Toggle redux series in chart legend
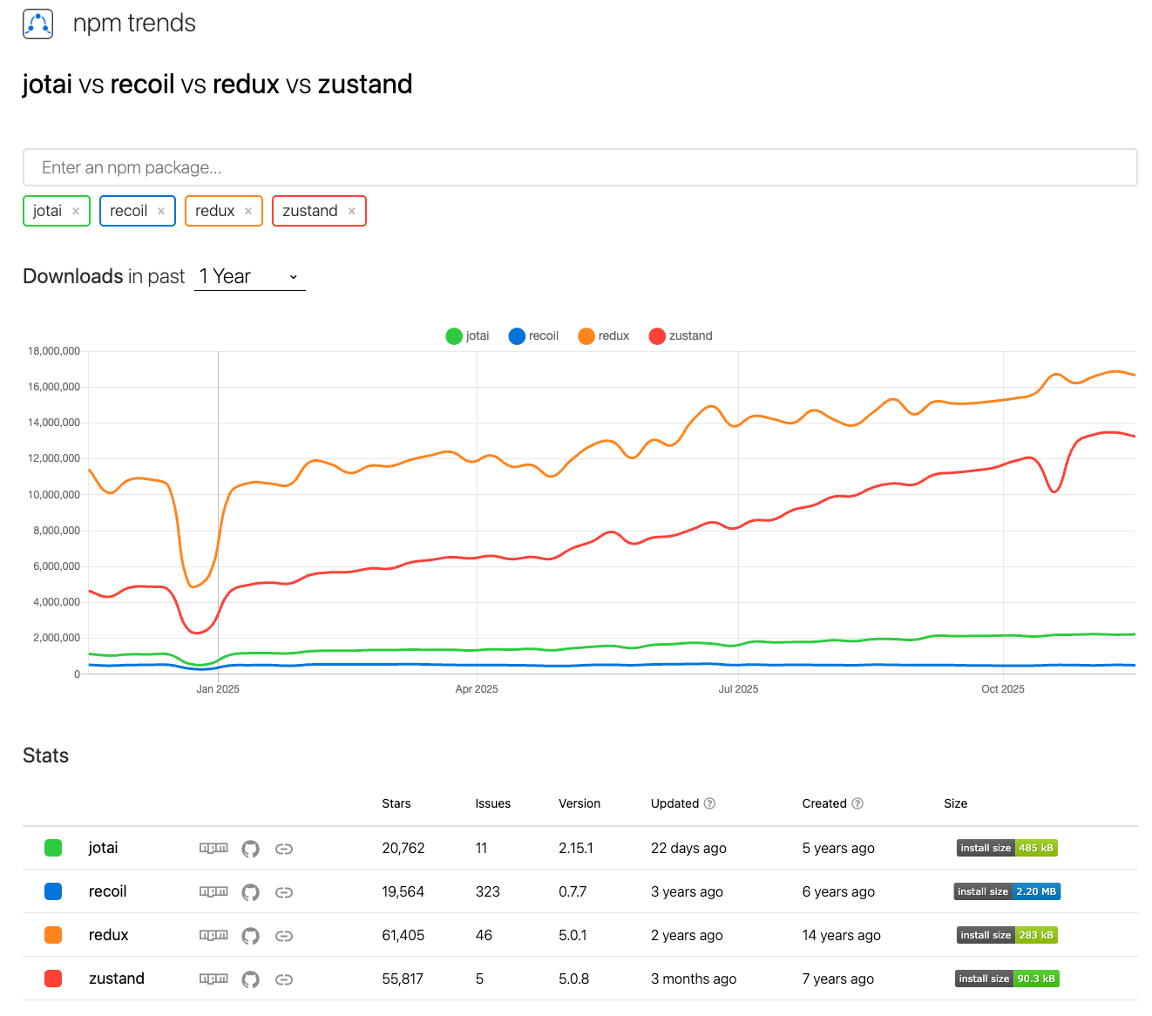1152x1016 pixels. (x=603, y=335)
